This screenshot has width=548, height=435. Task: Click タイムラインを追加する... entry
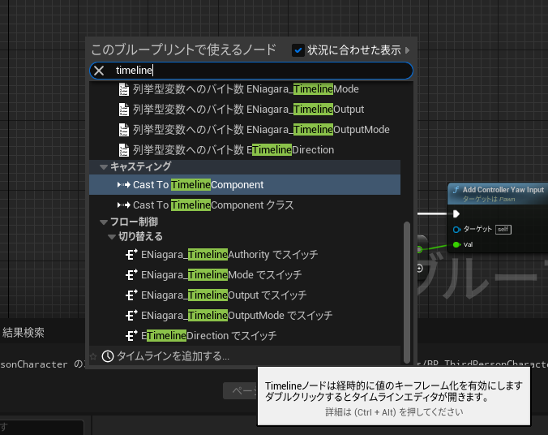click(245, 356)
